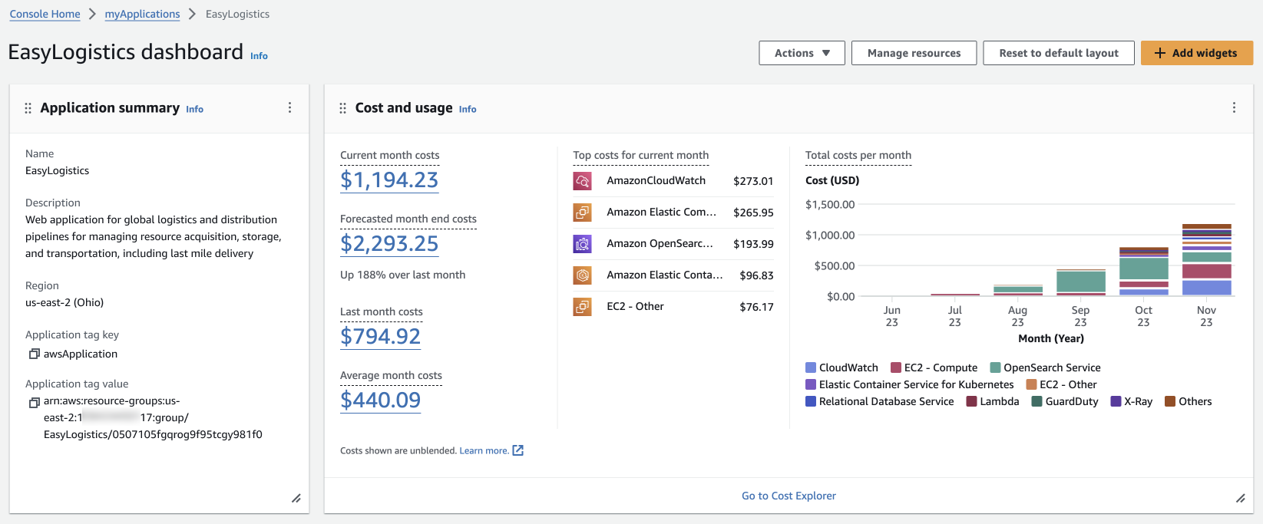Click Reset to default layout
The image size is (1263, 524).
click(1058, 53)
